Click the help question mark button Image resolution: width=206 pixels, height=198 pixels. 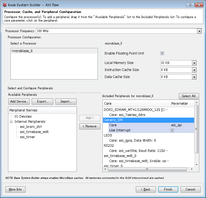(190, 5)
